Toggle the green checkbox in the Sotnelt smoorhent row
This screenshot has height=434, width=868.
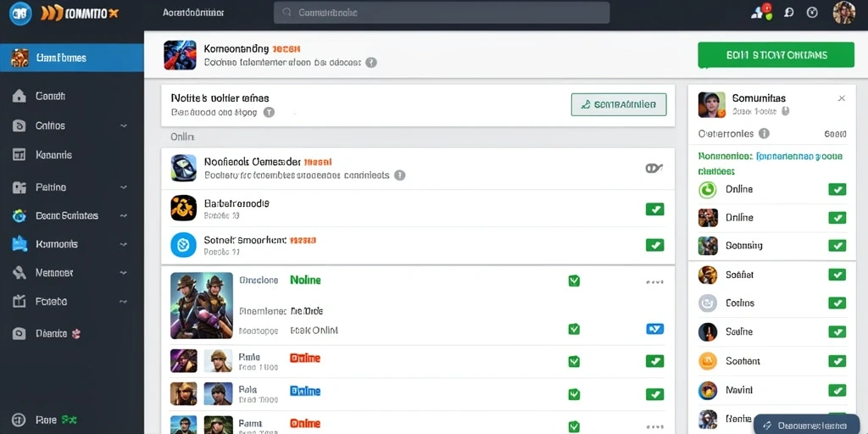pyautogui.click(x=655, y=245)
